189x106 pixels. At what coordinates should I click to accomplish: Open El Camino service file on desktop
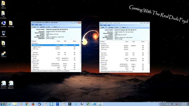(x=4, y=85)
